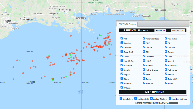Image resolution: width=193 pixels, height=109 pixels.
Task: Toggle the LLOG checkbox
Action: point(144,61)
